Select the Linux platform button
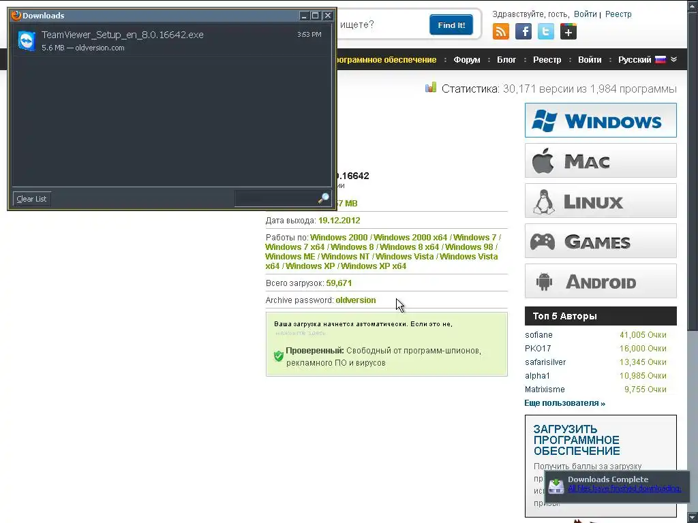 [601, 201]
